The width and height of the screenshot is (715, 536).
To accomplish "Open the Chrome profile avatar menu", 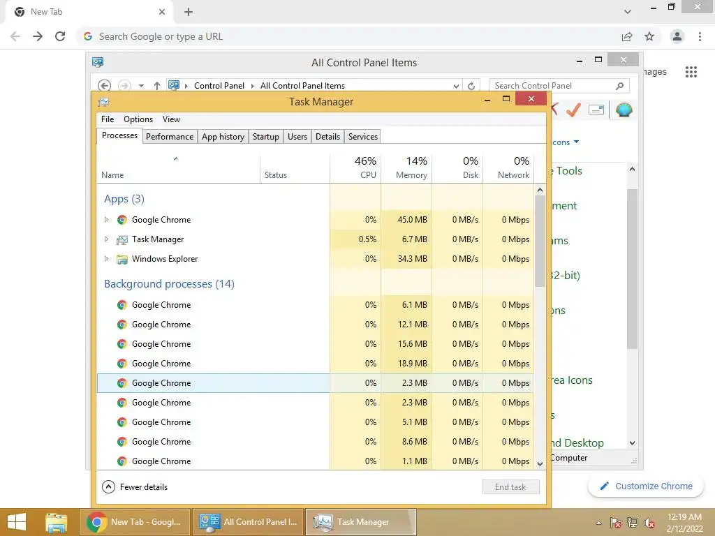I will pos(677,36).
